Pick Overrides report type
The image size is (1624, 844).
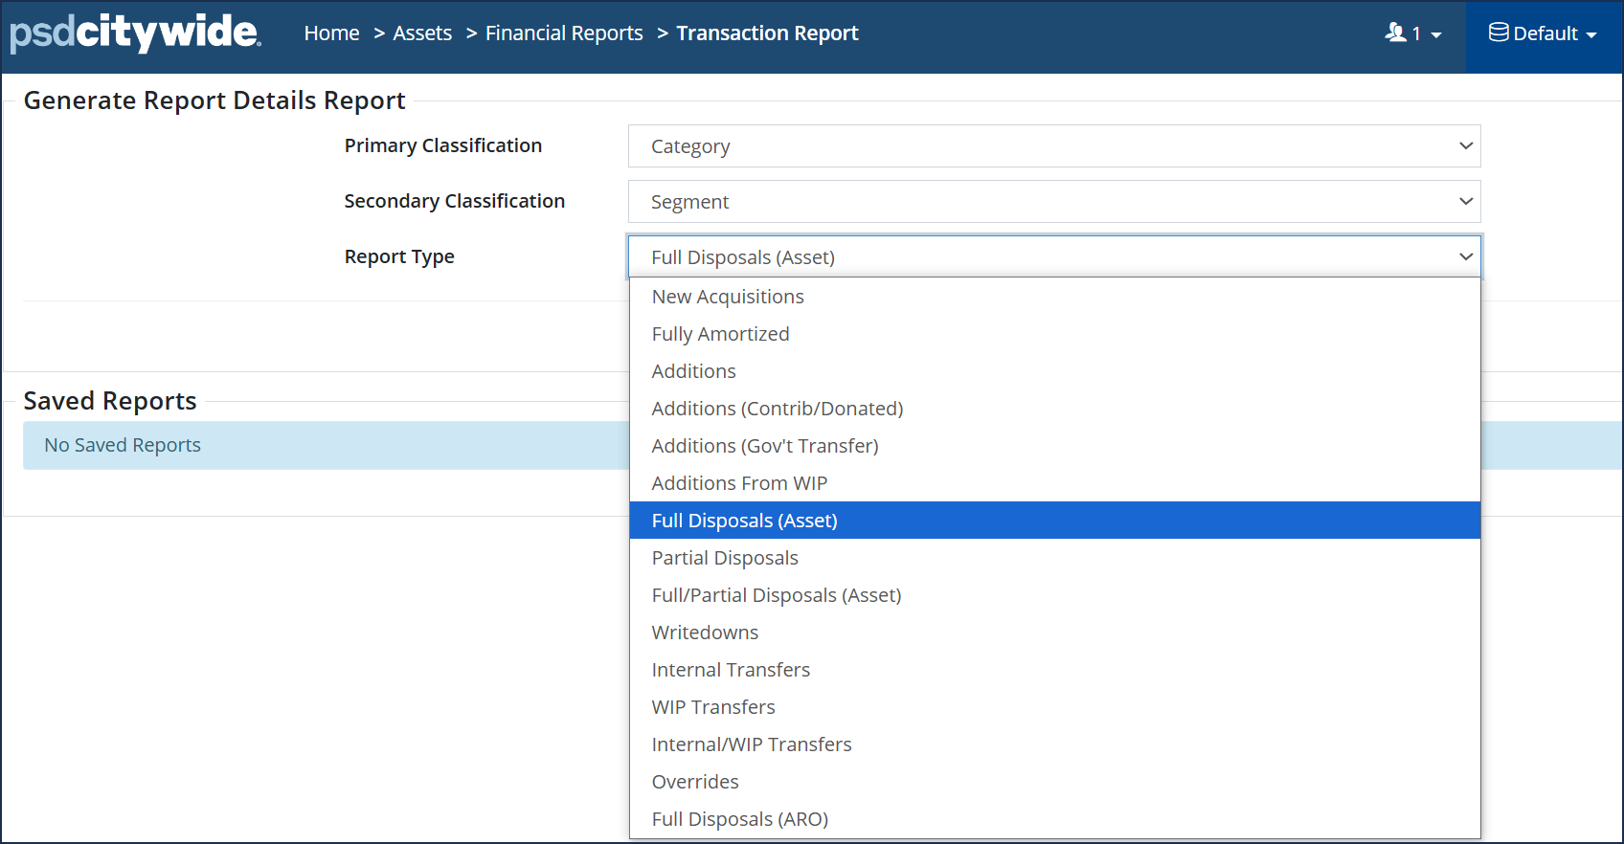pos(695,782)
